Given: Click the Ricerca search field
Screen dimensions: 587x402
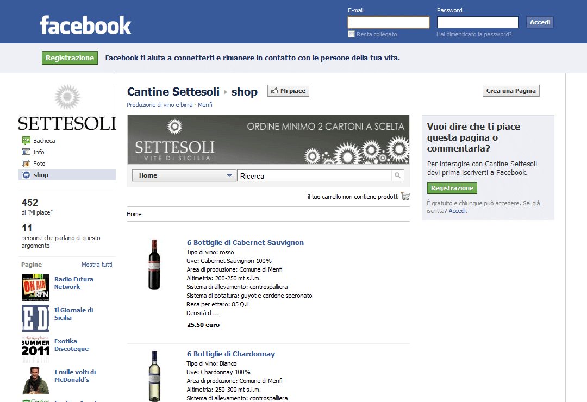Looking at the screenshot, I should 315,175.
